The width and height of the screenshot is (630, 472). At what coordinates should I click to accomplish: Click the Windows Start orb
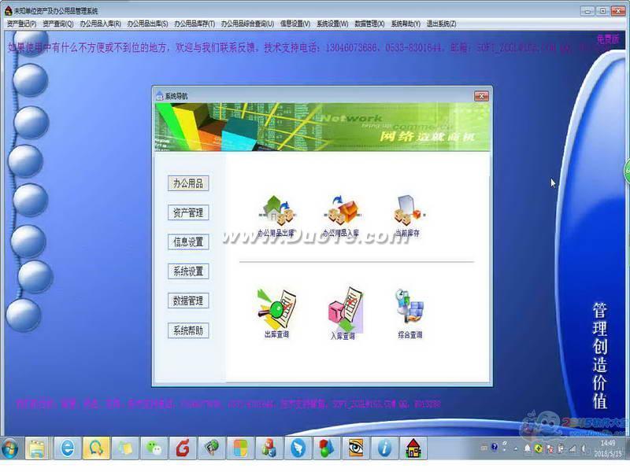[x=10, y=448]
